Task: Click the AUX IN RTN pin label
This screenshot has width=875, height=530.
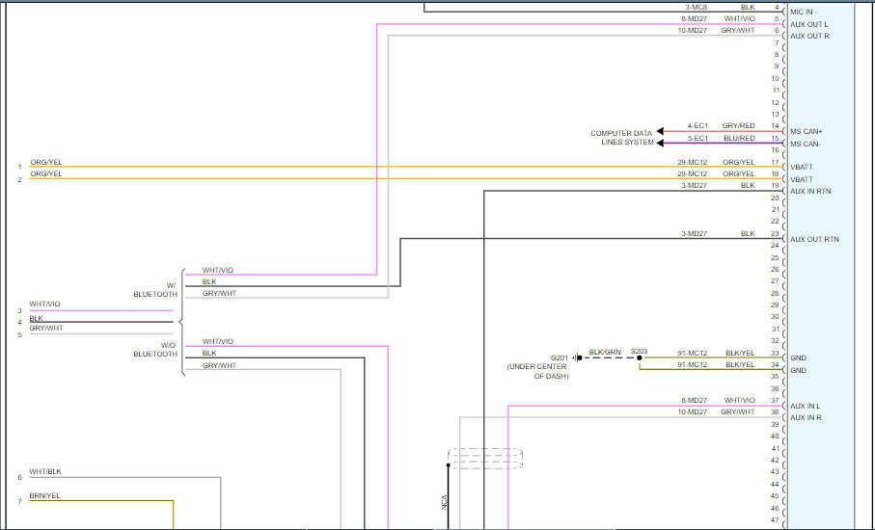Action: (x=810, y=191)
